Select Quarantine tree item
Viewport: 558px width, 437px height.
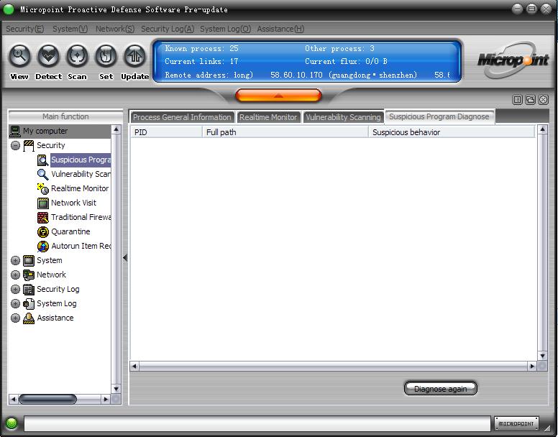[70, 231]
